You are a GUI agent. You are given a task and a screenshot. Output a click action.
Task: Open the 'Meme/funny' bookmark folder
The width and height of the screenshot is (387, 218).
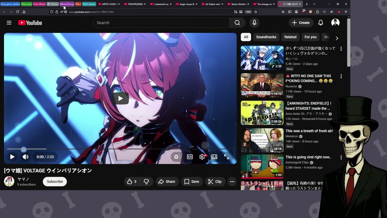click(67, 4)
